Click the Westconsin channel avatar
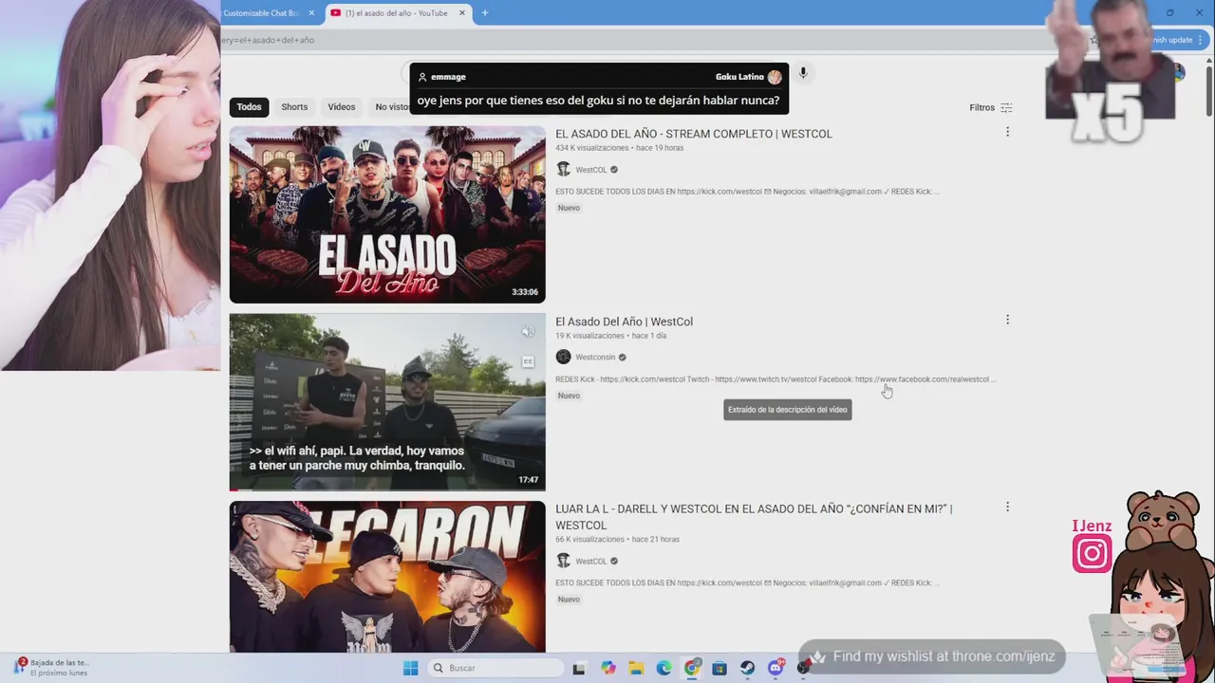 coord(563,357)
